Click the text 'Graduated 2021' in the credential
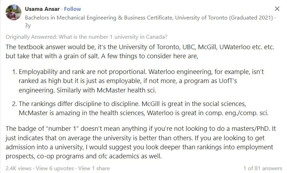Screen dimensions: 287x173 point(251,18)
